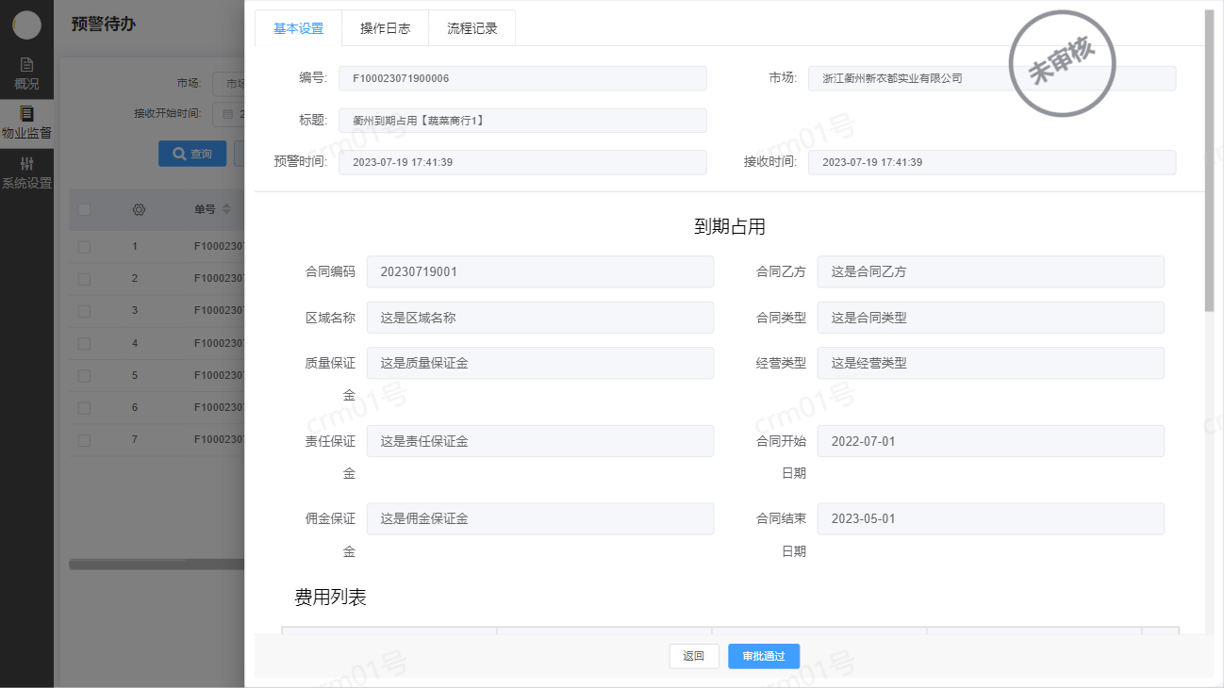Open the 市场 dropdown in the filter bar
The width and height of the screenshot is (1224, 688).
click(x=229, y=83)
